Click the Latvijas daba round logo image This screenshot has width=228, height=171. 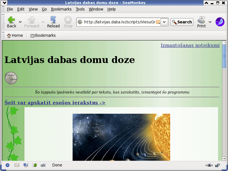11,78
